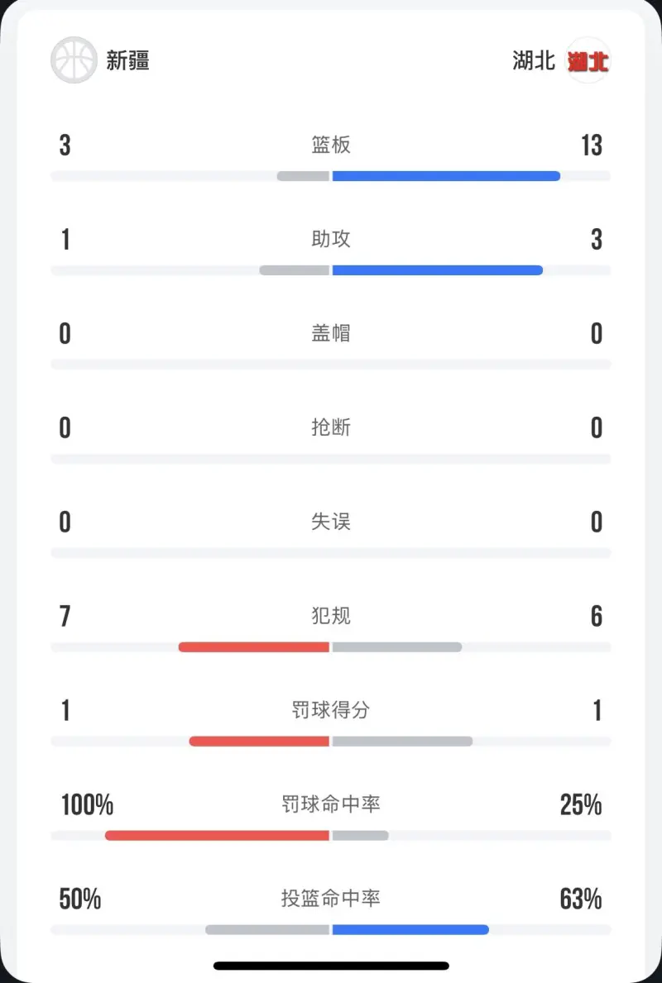
Task: Tap the blue 63% field goal bar
Action: (x=410, y=930)
